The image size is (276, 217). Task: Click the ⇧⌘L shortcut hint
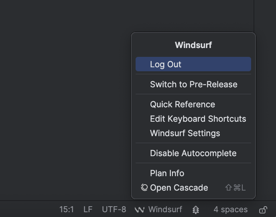[235, 187]
